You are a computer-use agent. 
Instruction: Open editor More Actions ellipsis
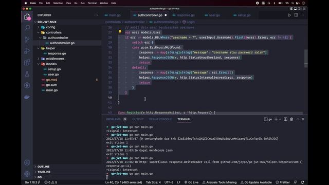tap(302, 15)
